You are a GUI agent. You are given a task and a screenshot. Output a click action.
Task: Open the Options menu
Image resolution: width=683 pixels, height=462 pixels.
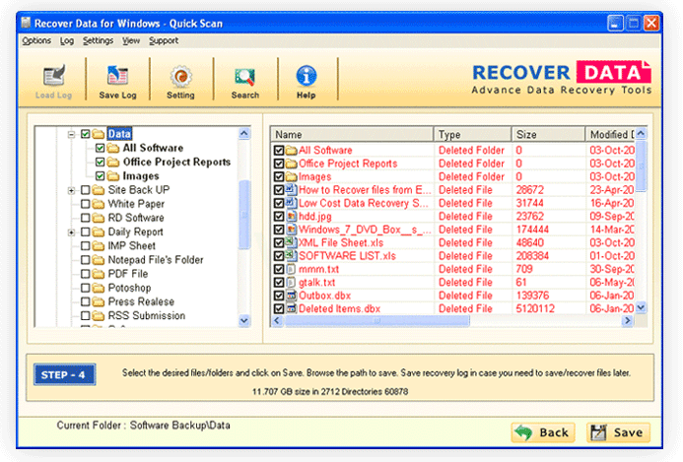(36, 40)
